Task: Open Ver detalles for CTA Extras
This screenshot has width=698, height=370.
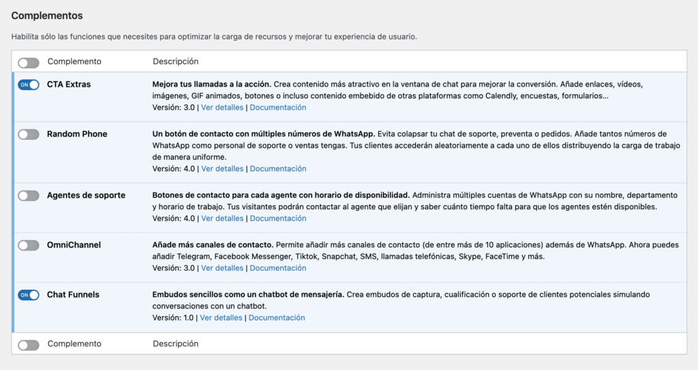Action: tap(222, 108)
